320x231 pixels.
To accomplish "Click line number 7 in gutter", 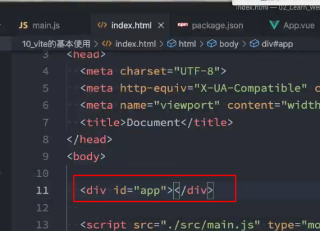I will point(45,122).
